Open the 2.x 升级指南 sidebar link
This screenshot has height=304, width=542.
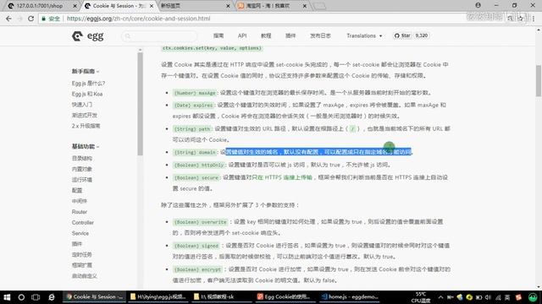pos(86,126)
